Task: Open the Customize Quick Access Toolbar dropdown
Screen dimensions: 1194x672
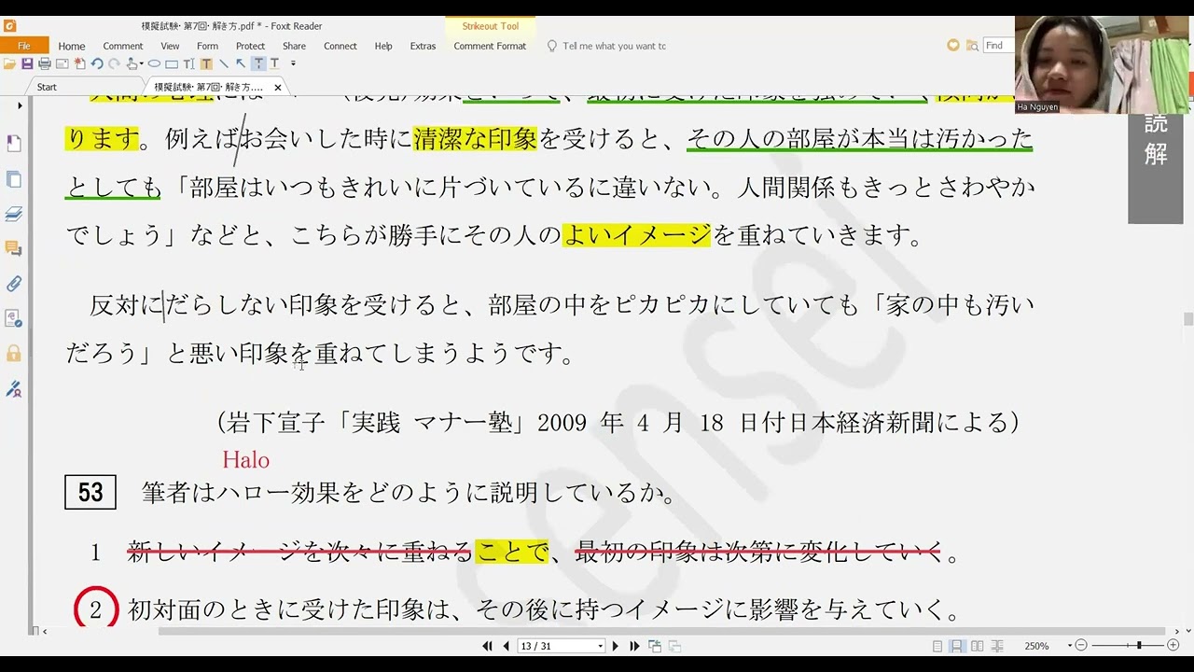Action: pos(293,63)
